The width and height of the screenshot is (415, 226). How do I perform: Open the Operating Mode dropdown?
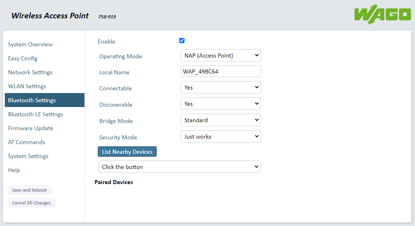[x=221, y=56]
